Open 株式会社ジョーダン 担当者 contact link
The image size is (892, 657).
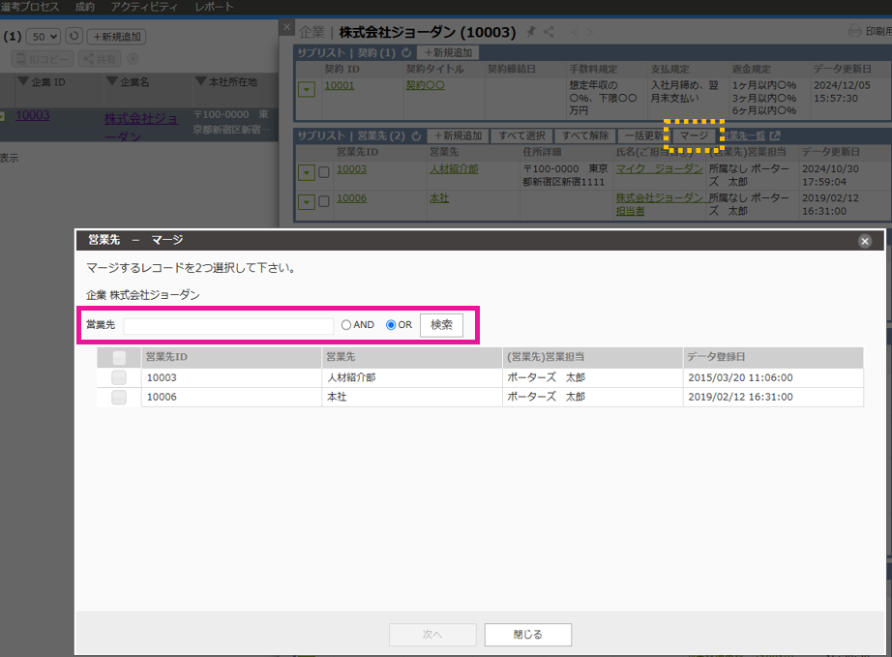point(660,204)
